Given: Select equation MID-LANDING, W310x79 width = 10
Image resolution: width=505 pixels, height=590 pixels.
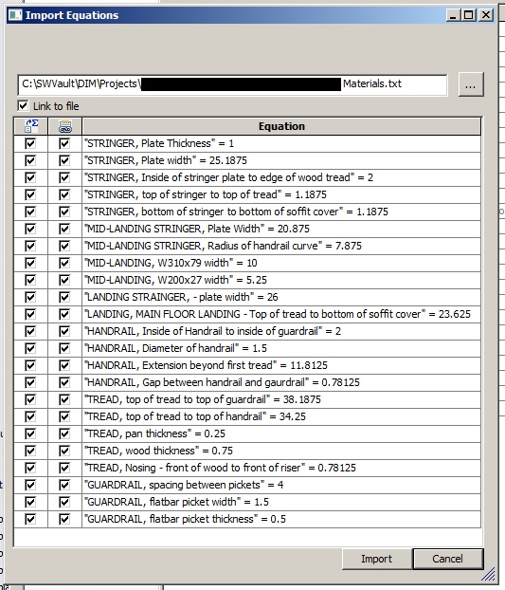Looking at the screenshot, I should [281, 263].
